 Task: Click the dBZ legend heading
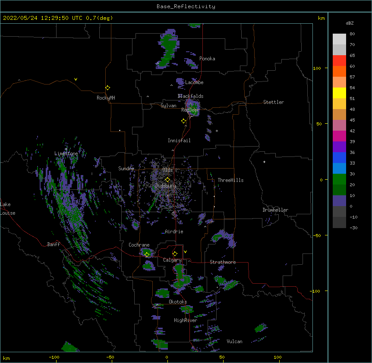[x=350, y=23]
